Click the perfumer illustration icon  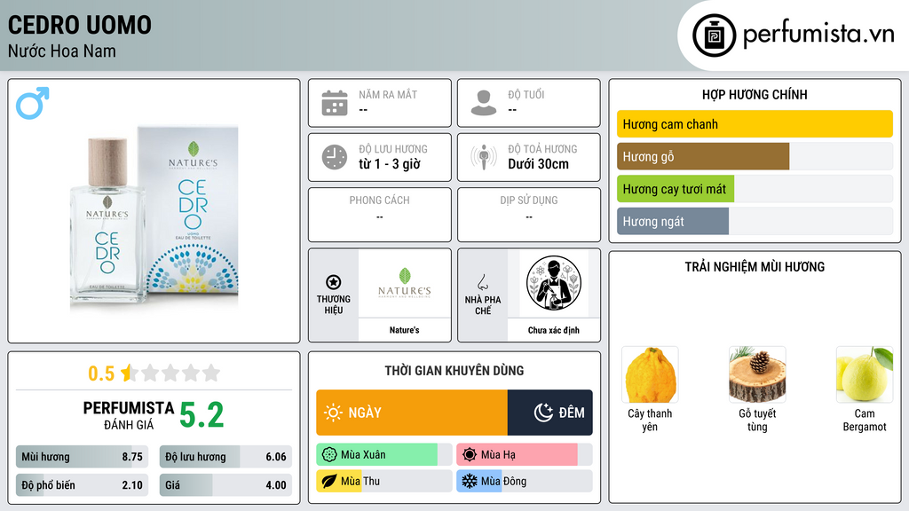tap(554, 283)
